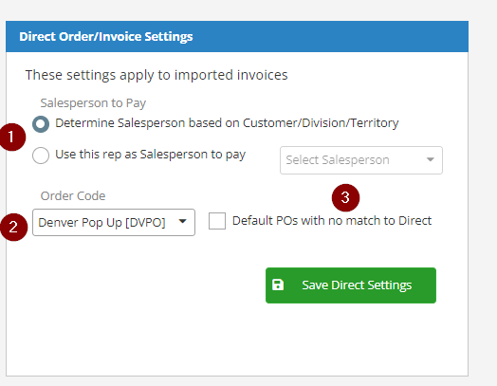This screenshot has height=386, width=497.
Task: Select the Determine Salesperson by Customer/Division/Territory radio
Action: coord(41,124)
